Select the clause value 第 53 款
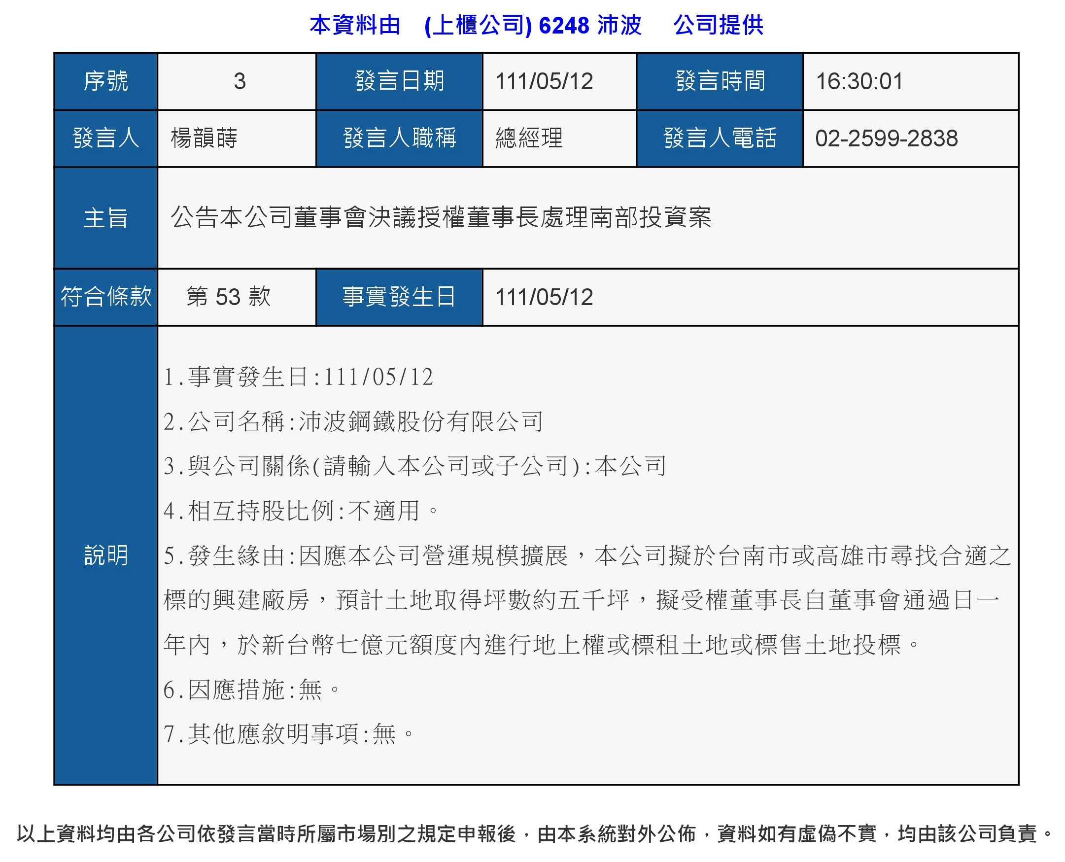The image size is (1065, 862). 229,297
